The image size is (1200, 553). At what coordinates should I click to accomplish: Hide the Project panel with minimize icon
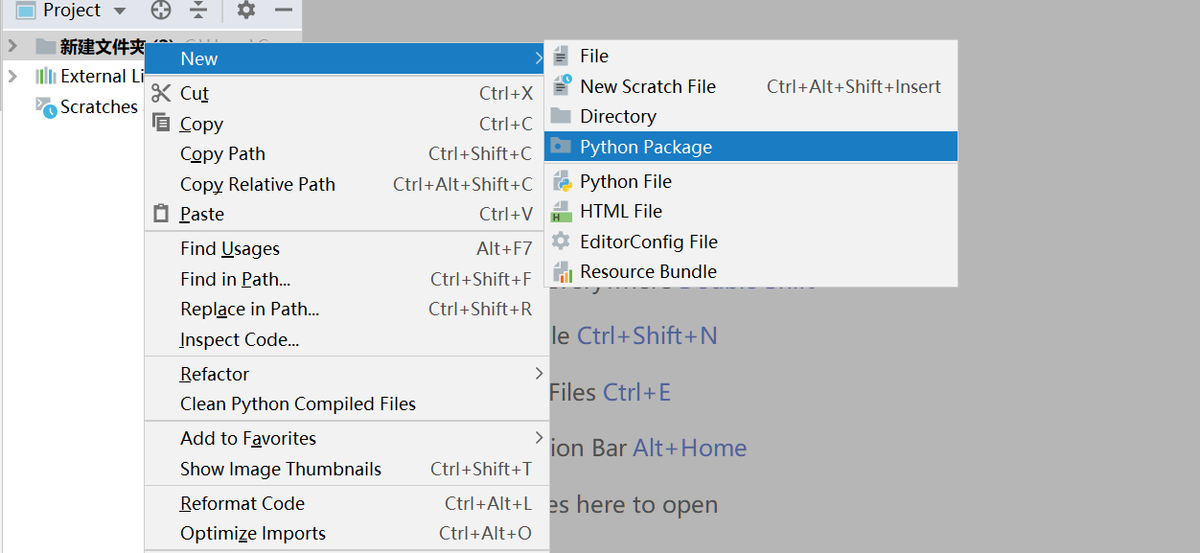tap(283, 11)
